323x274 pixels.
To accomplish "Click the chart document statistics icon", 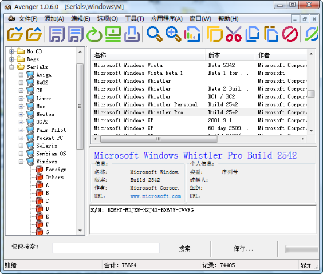I will pyautogui.click(x=192, y=34).
